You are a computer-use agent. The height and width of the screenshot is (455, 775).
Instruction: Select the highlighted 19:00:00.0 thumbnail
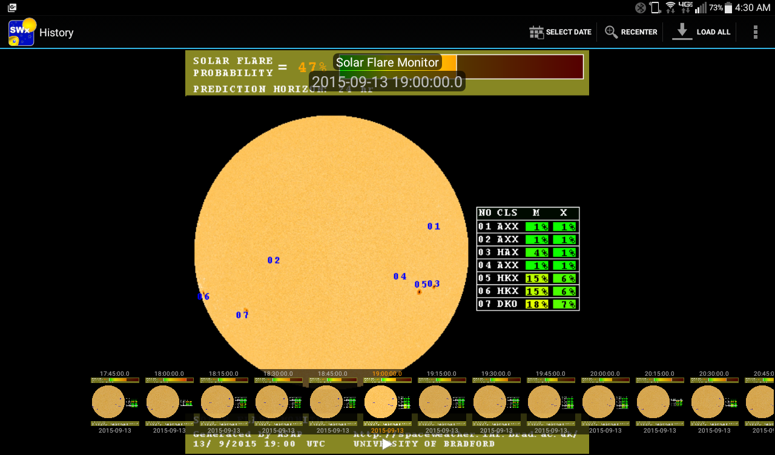387,401
